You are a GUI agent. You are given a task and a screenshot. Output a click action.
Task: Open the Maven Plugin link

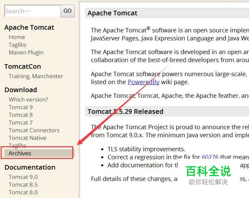pyautogui.click(x=26, y=53)
